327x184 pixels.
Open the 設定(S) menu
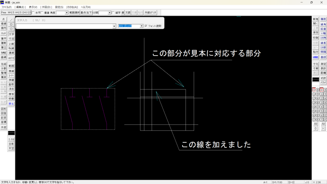(59, 7)
